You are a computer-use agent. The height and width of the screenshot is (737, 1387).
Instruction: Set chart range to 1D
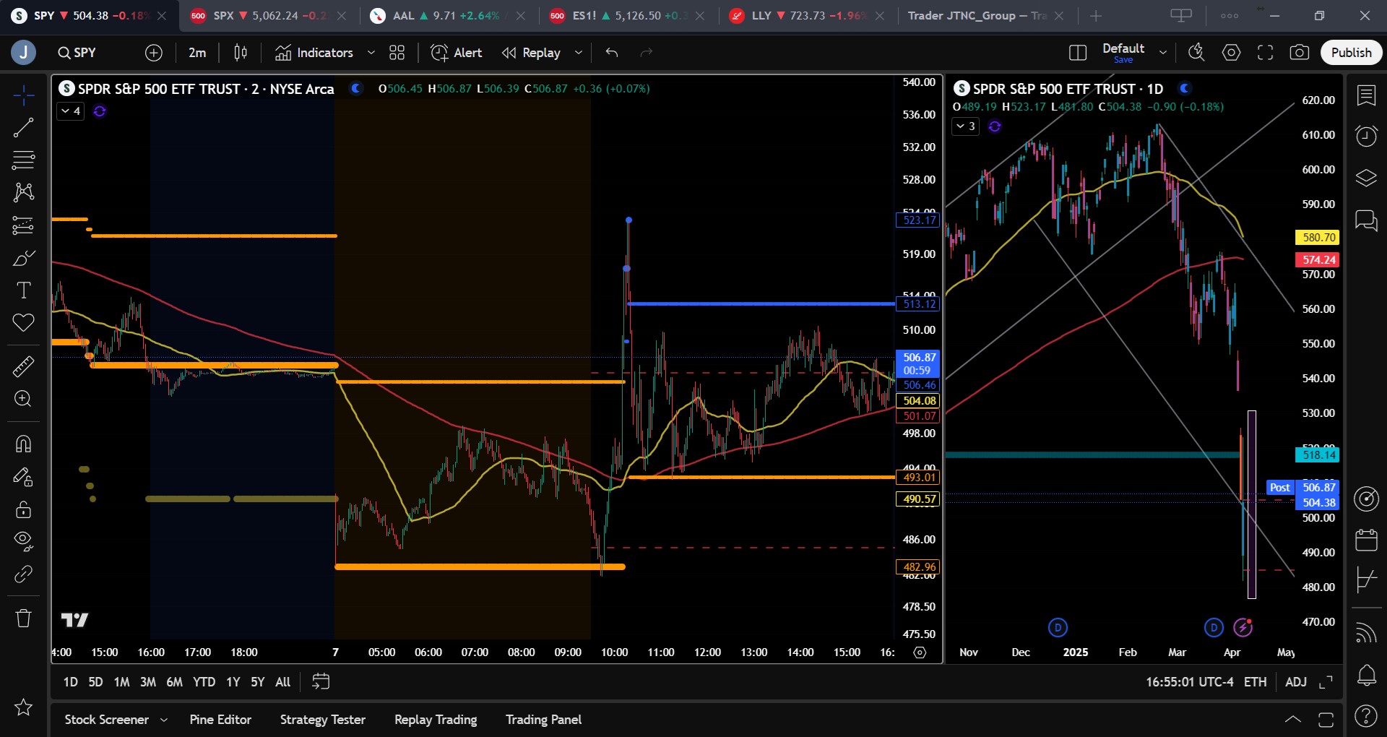(x=70, y=682)
